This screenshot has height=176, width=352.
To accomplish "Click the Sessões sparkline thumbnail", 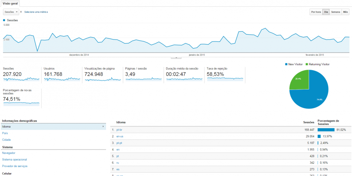I will 21,79.
